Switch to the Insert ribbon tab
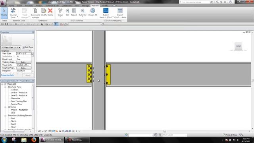This screenshot has height=143, width=254. (x=19, y=6)
